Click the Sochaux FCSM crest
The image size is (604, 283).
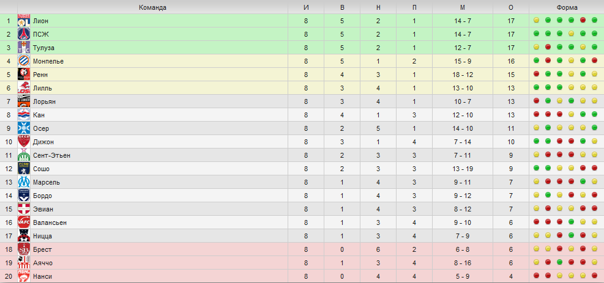[24, 169]
